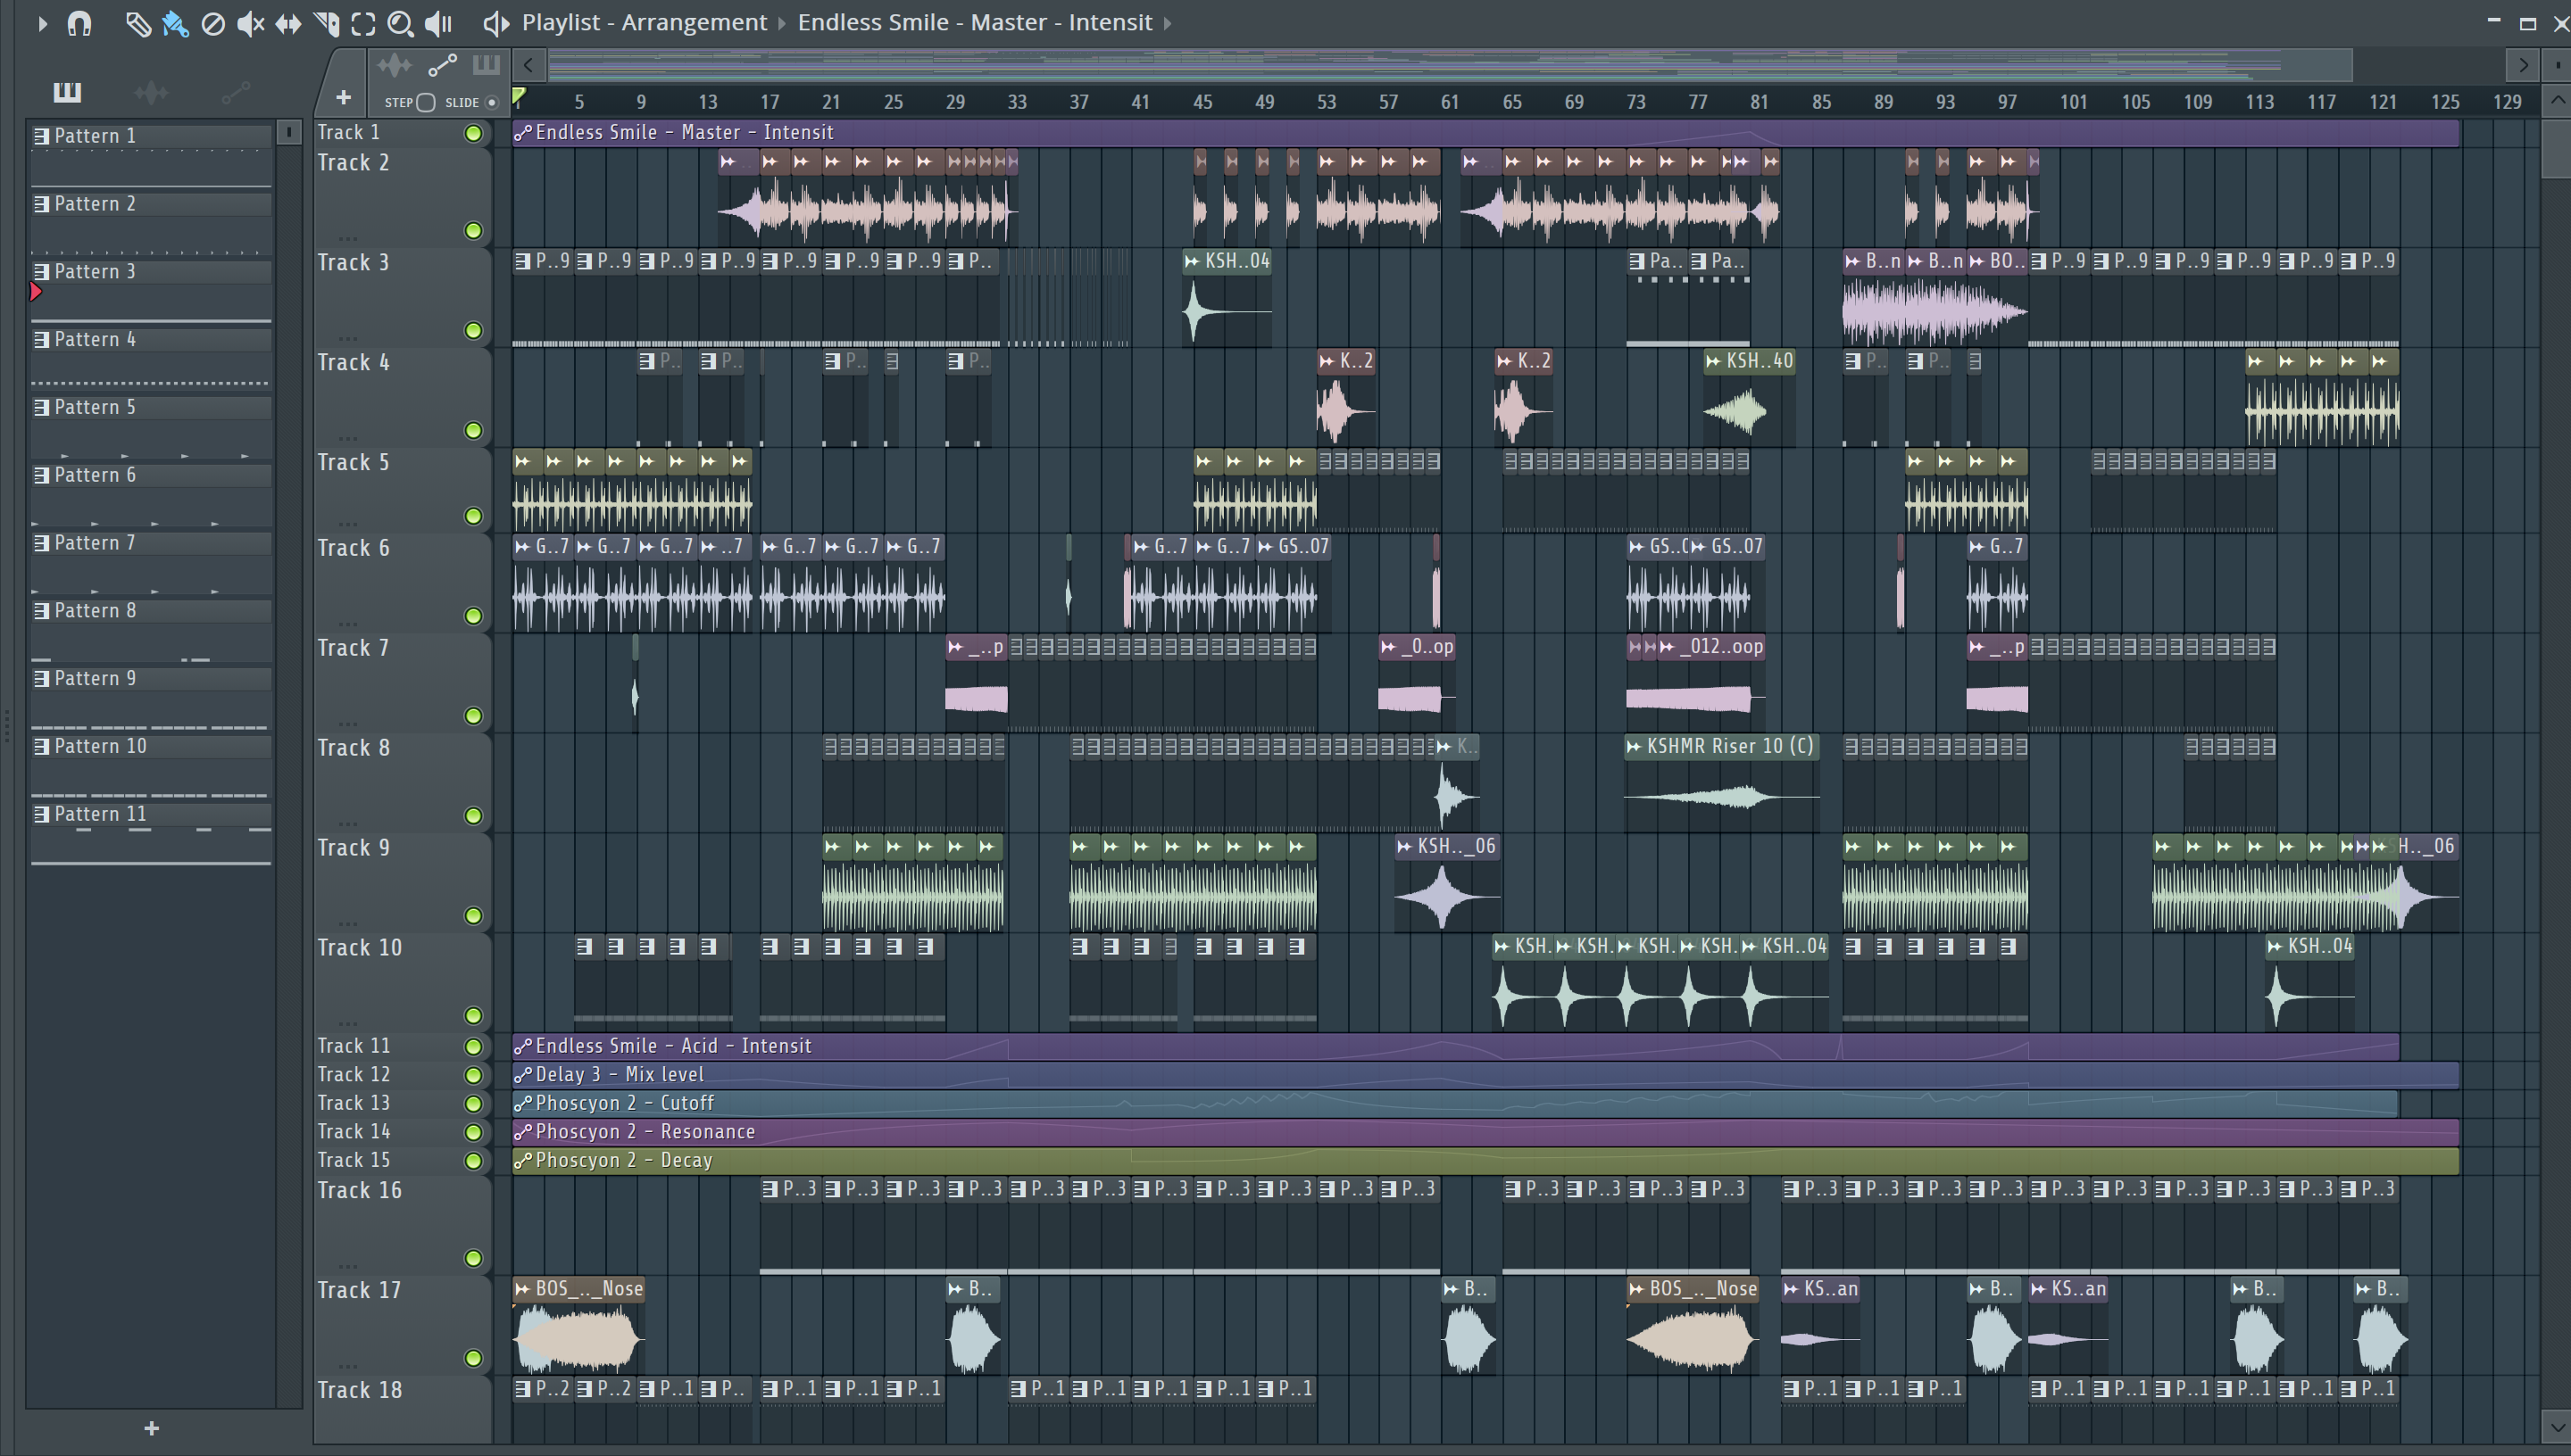Open clip menu of Phoscyon 2 - Resonance clip

pos(522,1132)
